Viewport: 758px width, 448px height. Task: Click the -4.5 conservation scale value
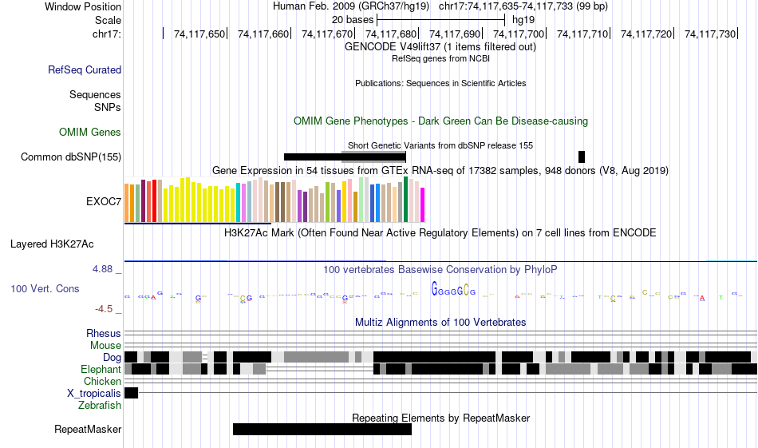click(104, 309)
